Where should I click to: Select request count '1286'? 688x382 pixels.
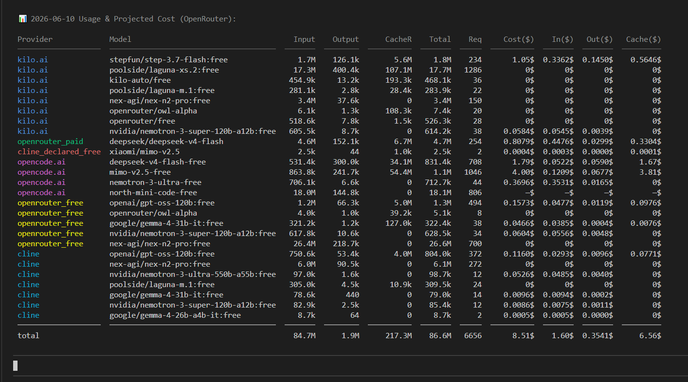point(473,70)
